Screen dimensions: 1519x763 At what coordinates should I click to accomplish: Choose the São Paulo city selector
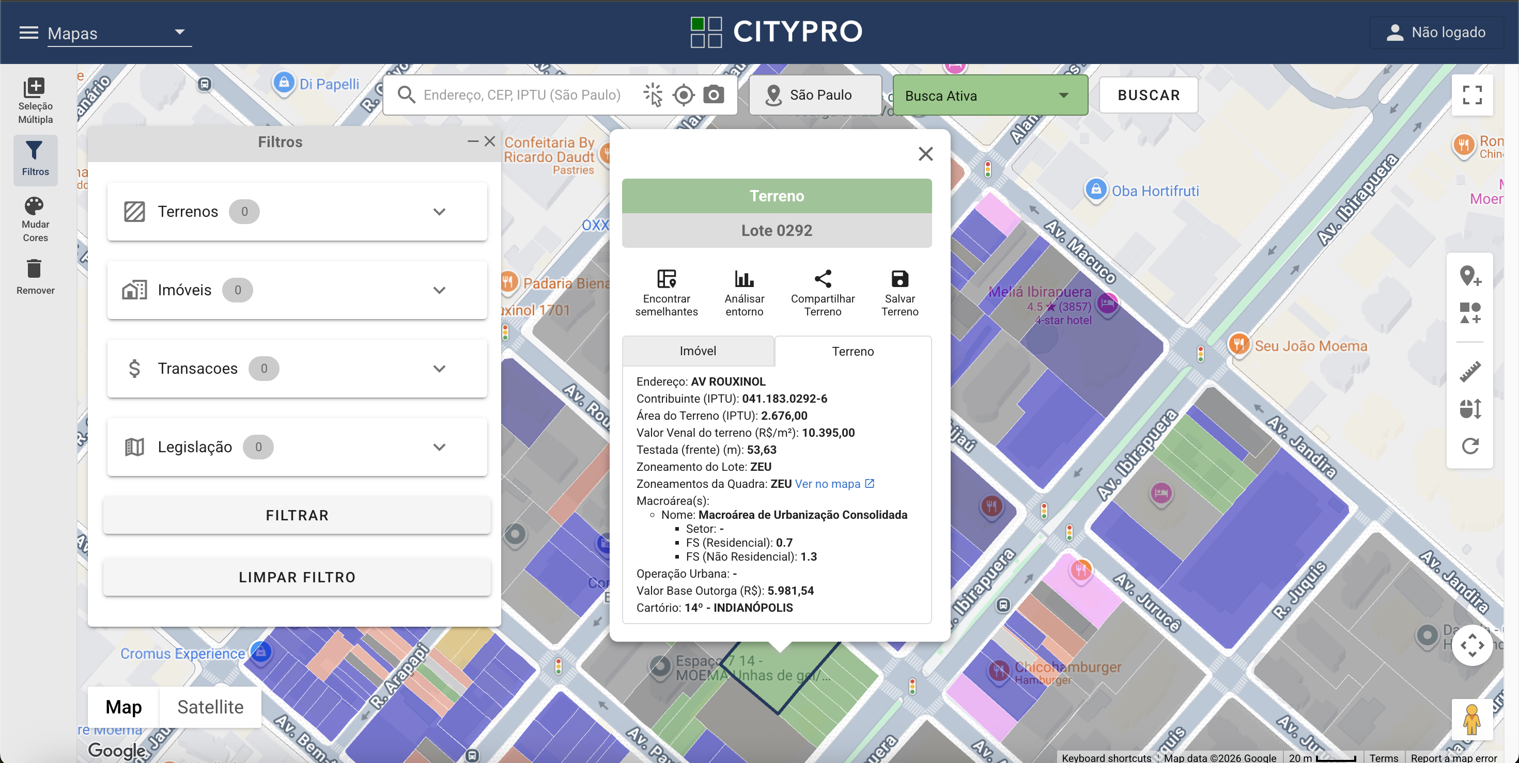815,95
